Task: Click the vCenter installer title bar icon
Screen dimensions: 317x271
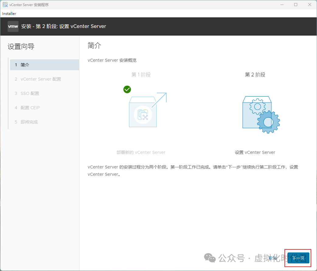Action: pyautogui.click(x=5, y=5)
